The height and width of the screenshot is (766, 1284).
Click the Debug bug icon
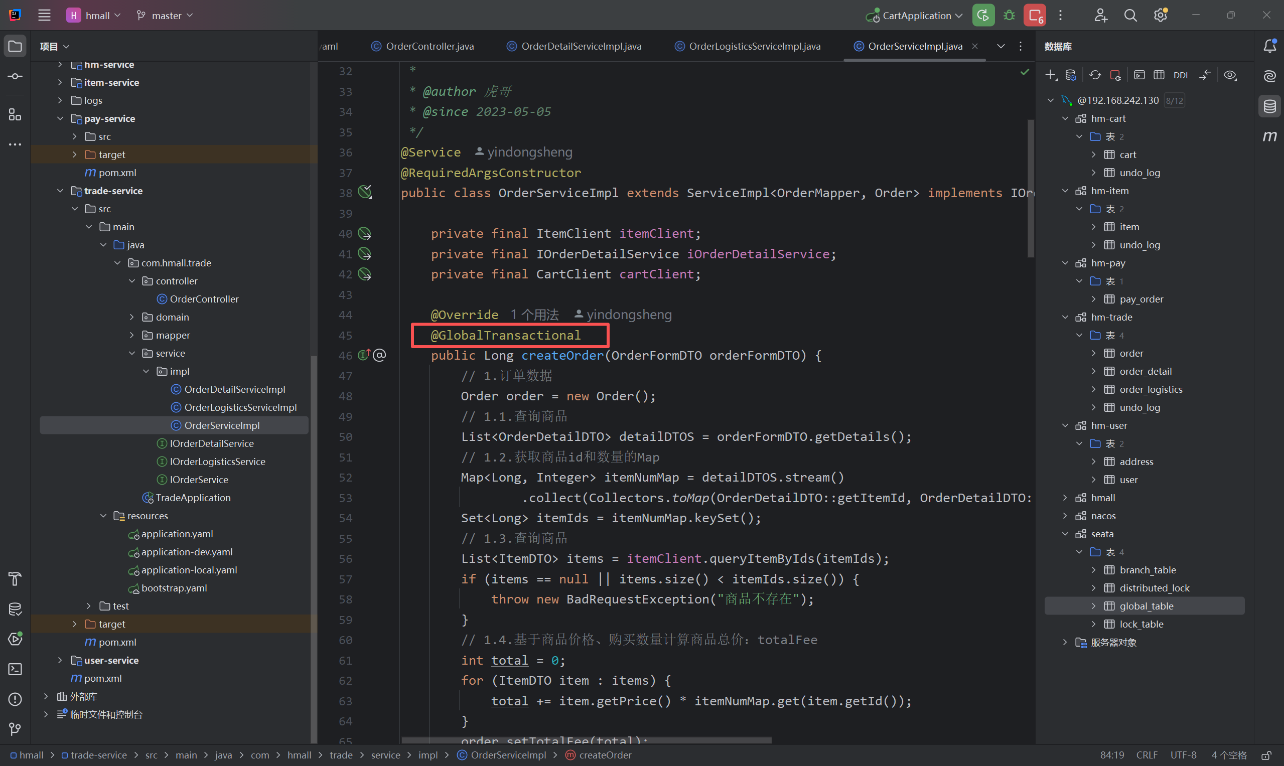(x=1009, y=16)
